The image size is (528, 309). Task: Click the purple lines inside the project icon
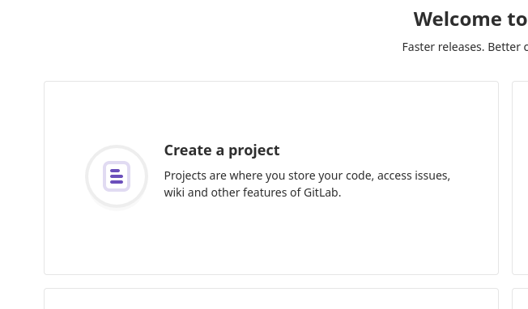point(117,176)
